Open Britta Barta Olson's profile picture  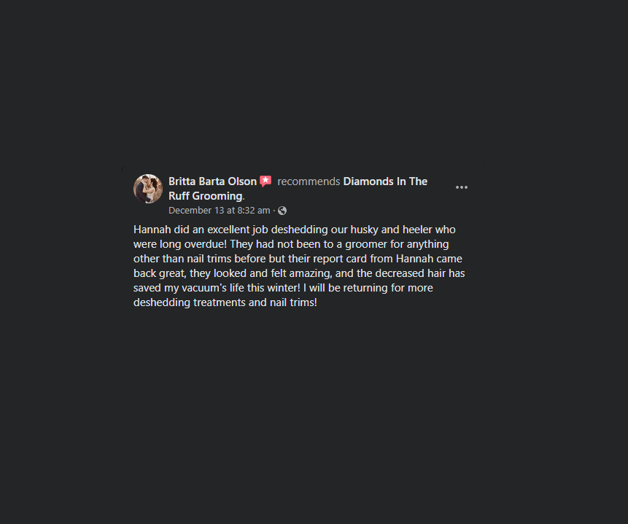click(x=148, y=189)
